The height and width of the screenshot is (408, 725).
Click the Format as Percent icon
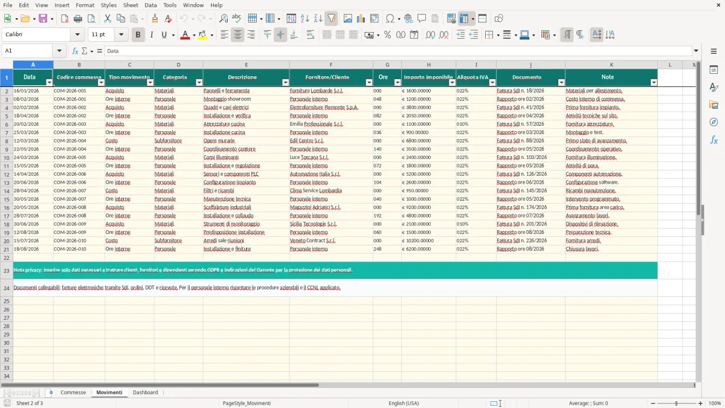tap(387, 35)
